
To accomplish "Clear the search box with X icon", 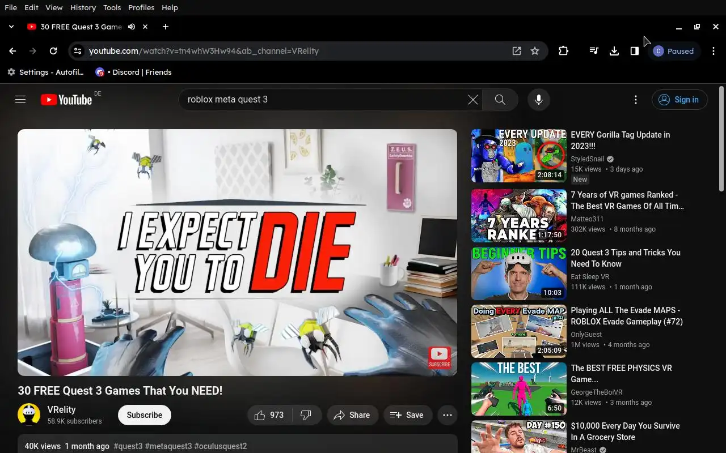I will coord(473,100).
